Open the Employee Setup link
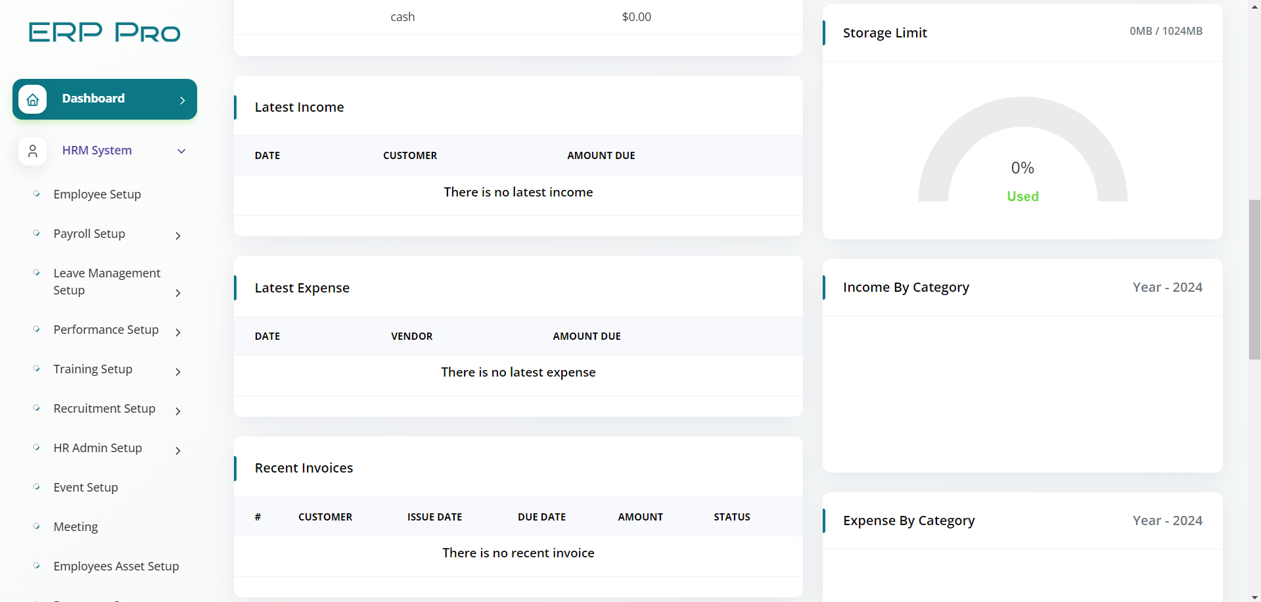Image resolution: width=1261 pixels, height=602 pixels. click(x=97, y=195)
